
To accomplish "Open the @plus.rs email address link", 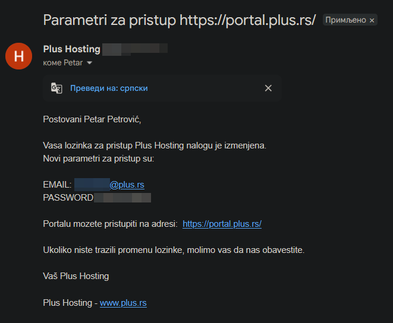I will click(127, 185).
